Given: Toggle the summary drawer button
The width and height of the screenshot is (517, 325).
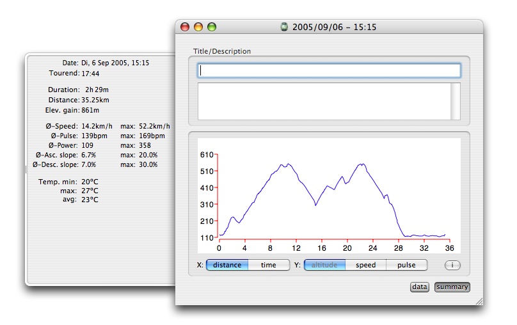Looking at the screenshot, I should pos(452,287).
